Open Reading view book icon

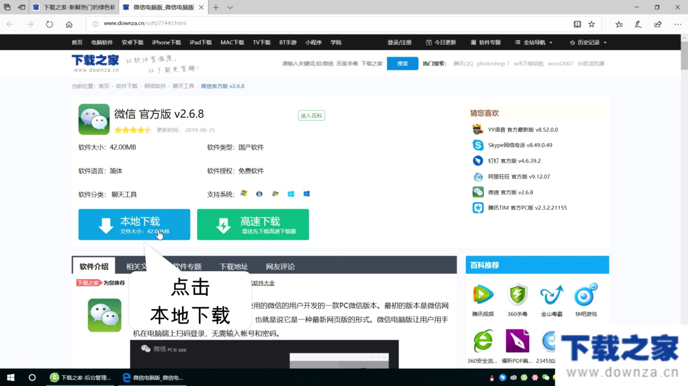click(x=577, y=24)
